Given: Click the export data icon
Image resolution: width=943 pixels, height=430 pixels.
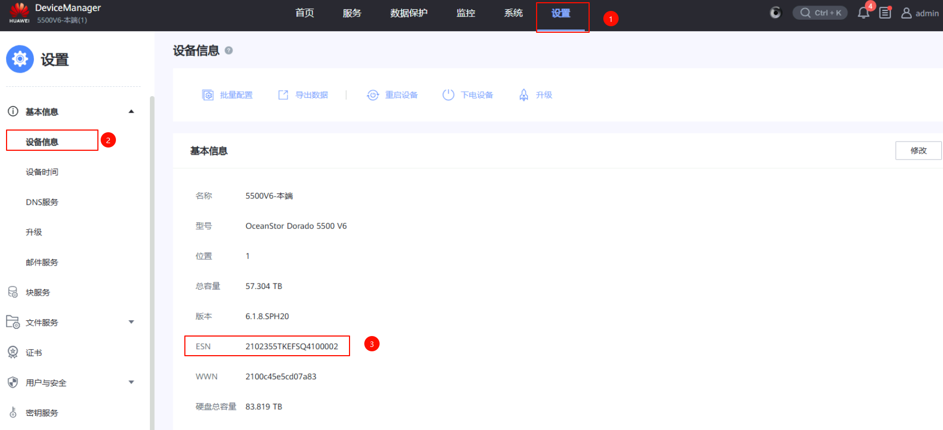Looking at the screenshot, I should tap(283, 95).
